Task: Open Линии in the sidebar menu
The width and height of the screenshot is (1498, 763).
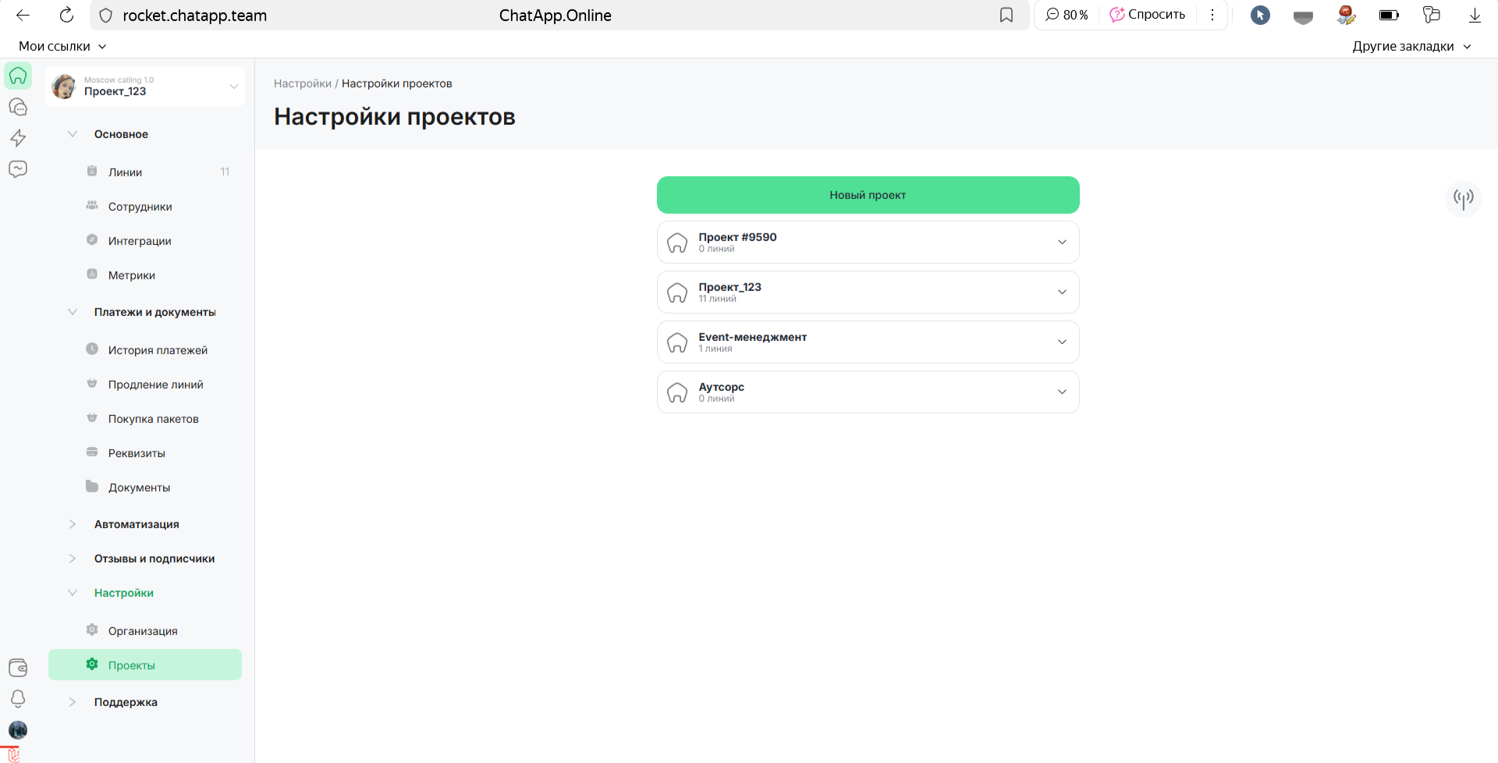Action: (x=125, y=172)
